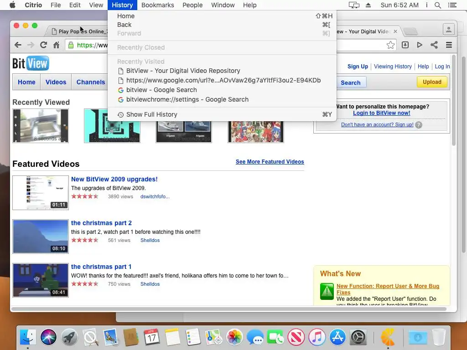Screen dimensions: 467x350
Task: Open bitview - Google Search history entry
Action: tap(222, 90)
